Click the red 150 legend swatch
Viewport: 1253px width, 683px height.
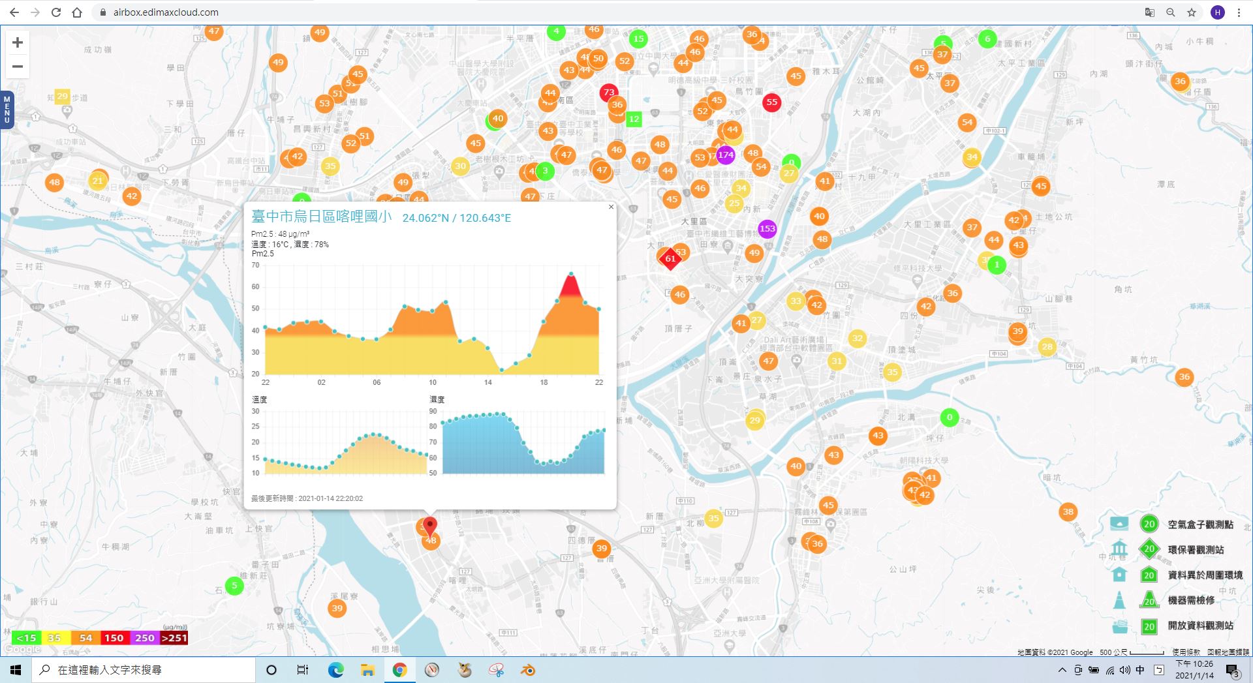[114, 638]
